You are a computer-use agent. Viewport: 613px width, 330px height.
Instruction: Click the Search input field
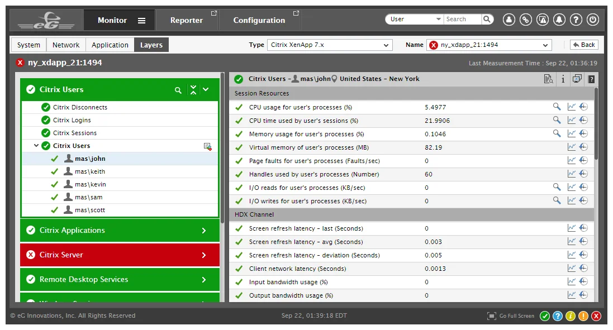click(x=463, y=19)
